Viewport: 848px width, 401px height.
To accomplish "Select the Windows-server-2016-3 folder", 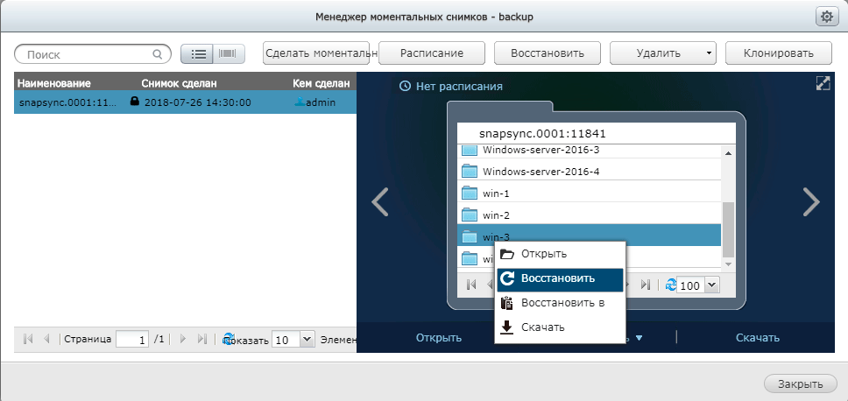I will pos(589,151).
